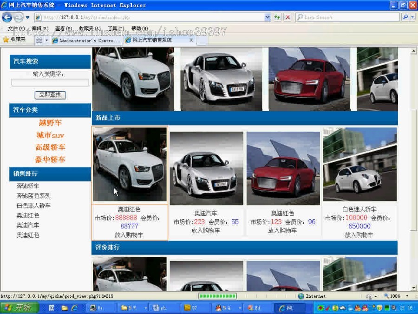Select the 豪华轿车 category link

click(x=50, y=160)
